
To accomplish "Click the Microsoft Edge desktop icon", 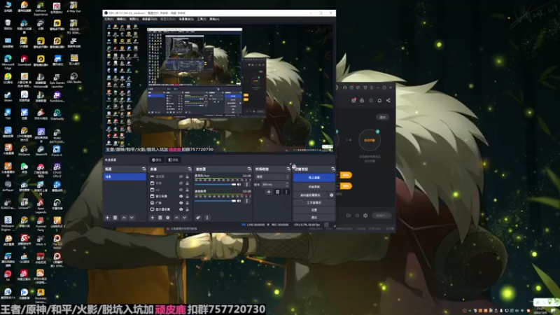I will [x=8, y=62].
